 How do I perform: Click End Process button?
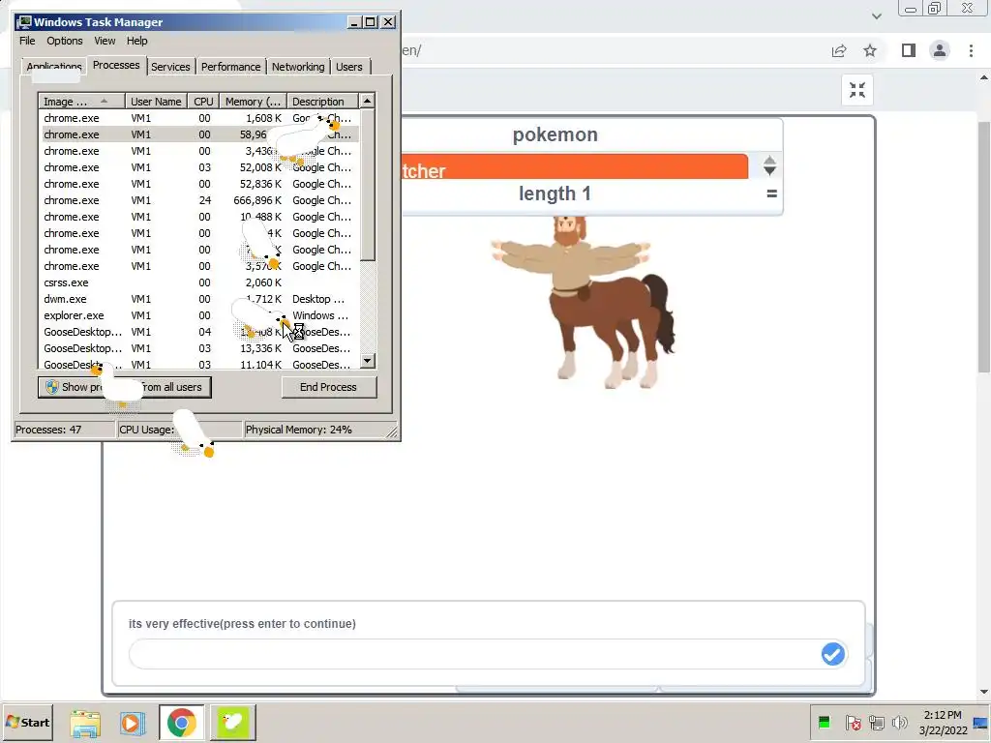pyautogui.click(x=329, y=387)
